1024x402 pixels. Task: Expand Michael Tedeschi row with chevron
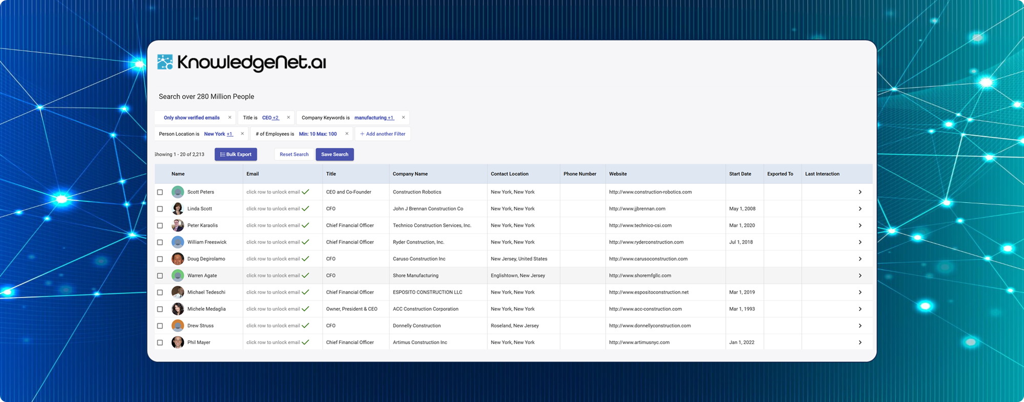coord(860,292)
